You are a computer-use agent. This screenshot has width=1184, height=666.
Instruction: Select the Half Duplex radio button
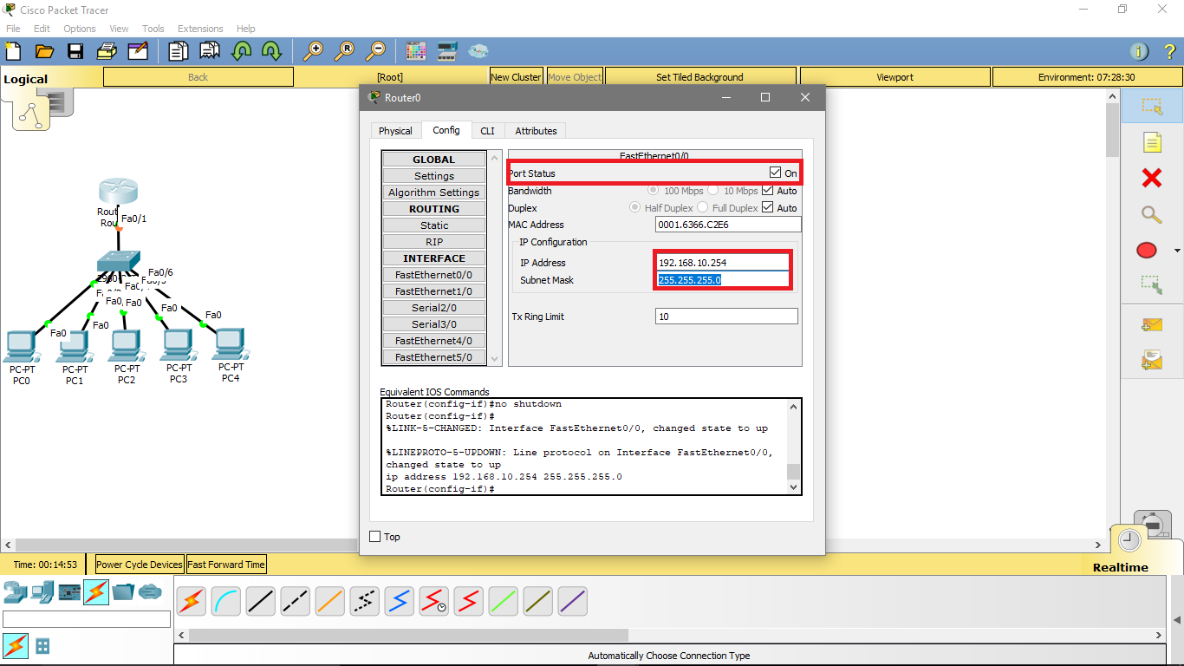click(x=635, y=207)
